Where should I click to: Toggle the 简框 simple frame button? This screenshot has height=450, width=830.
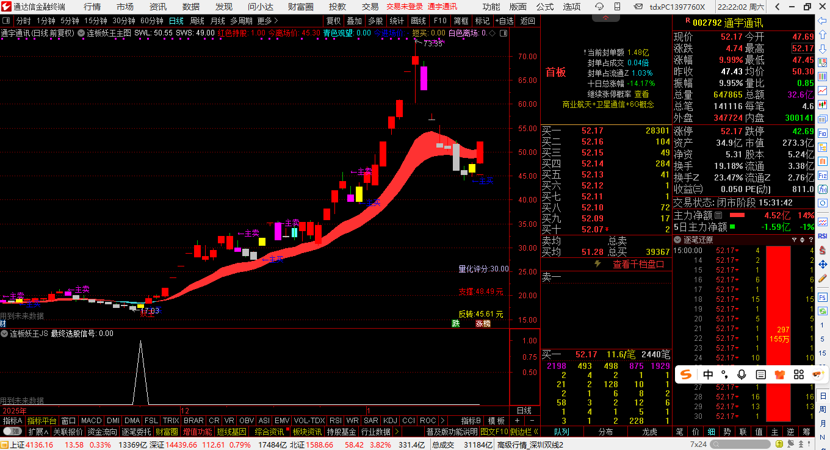pyautogui.click(x=461, y=21)
